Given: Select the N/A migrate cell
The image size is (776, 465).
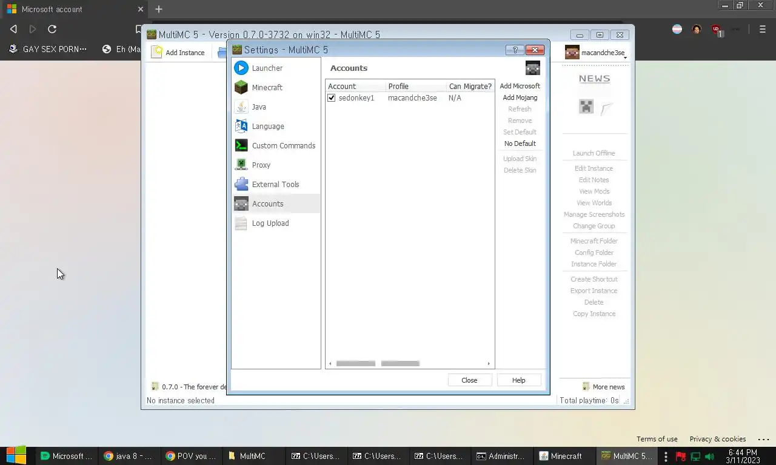Looking at the screenshot, I should coord(455,97).
